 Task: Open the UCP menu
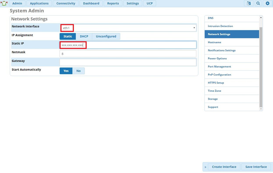point(149,3)
